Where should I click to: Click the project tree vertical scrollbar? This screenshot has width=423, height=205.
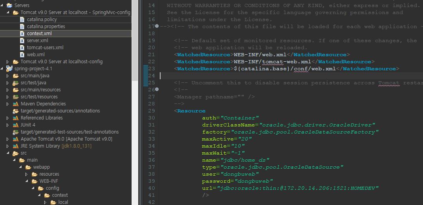coord(135,39)
